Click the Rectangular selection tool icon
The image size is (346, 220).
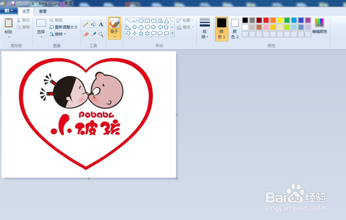click(x=41, y=23)
